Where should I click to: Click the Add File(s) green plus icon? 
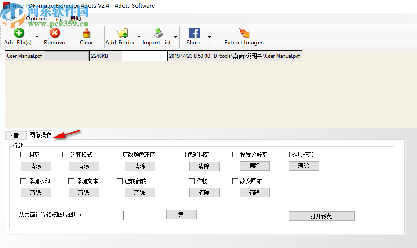click(x=19, y=33)
